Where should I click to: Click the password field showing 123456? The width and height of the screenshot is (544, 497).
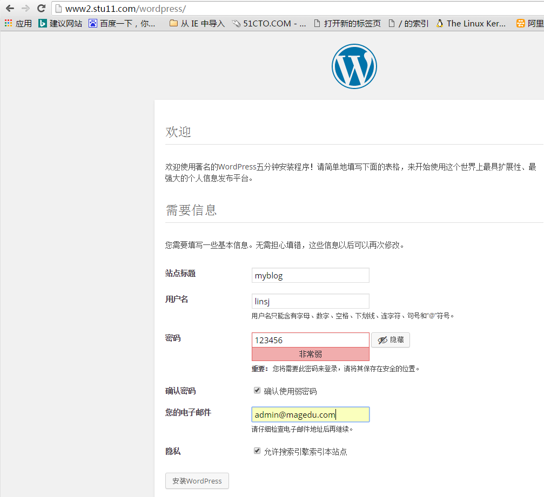coord(310,340)
